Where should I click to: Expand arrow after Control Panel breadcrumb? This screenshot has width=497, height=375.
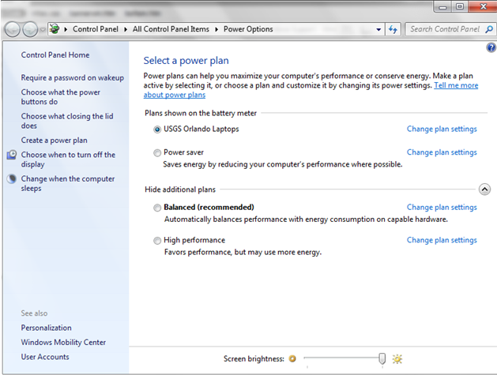point(126,29)
